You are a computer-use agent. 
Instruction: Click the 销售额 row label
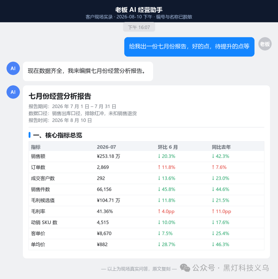(x=38, y=156)
